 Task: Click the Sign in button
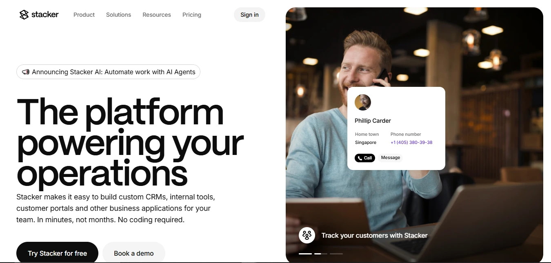tap(249, 15)
